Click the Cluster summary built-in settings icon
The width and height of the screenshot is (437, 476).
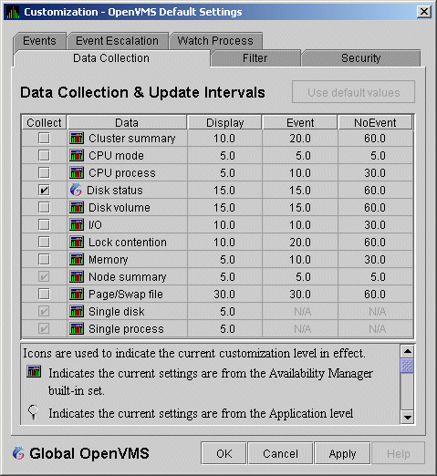77,138
